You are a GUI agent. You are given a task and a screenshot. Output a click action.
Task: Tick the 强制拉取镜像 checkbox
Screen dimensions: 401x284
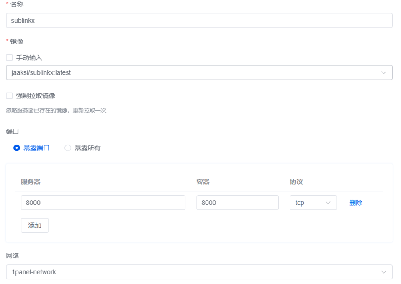point(9,96)
